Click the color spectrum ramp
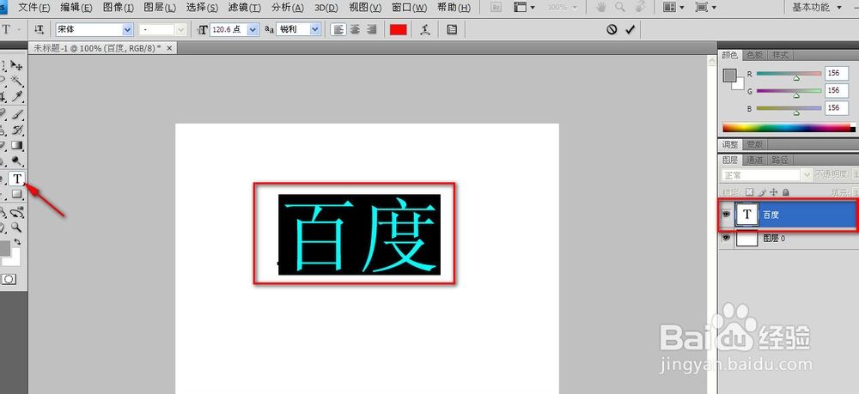The width and height of the screenshot is (859, 394). (787, 128)
